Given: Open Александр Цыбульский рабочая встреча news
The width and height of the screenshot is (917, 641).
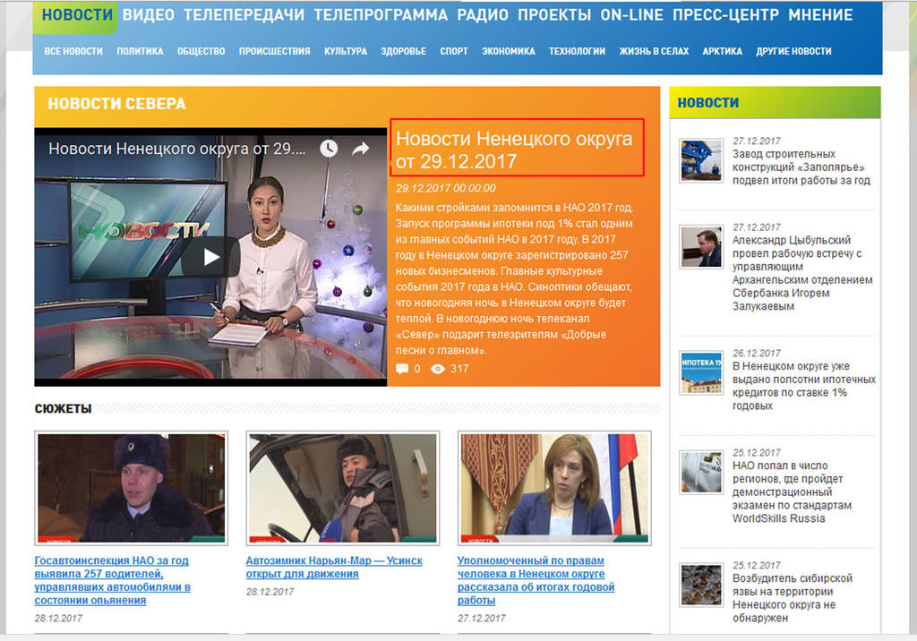Looking at the screenshot, I should point(802,273).
